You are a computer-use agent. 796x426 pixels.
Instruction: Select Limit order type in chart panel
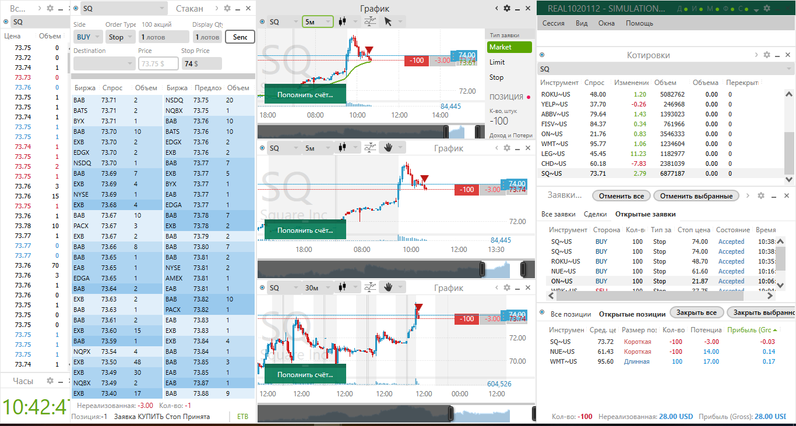tap(497, 62)
